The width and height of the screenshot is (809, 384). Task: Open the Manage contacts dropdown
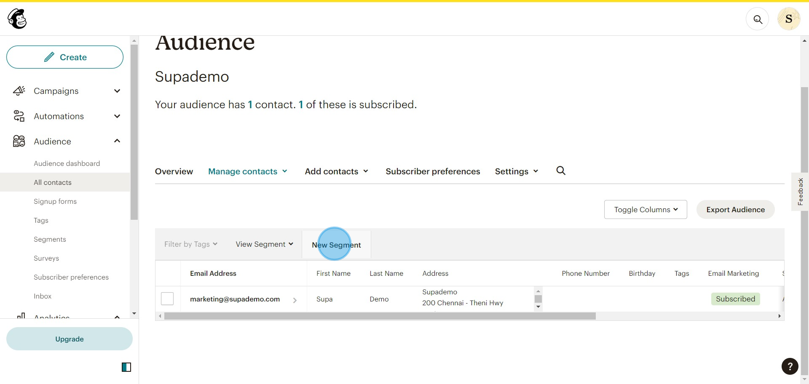coord(248,171)
